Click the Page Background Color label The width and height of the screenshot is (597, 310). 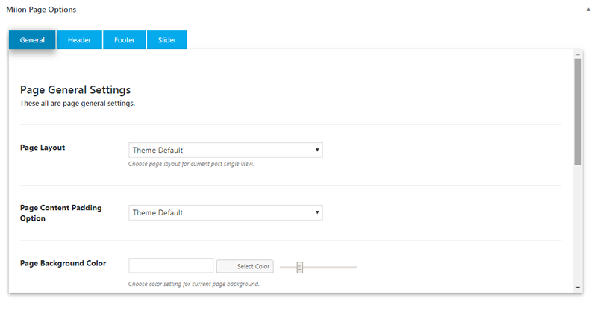(63, 263)
